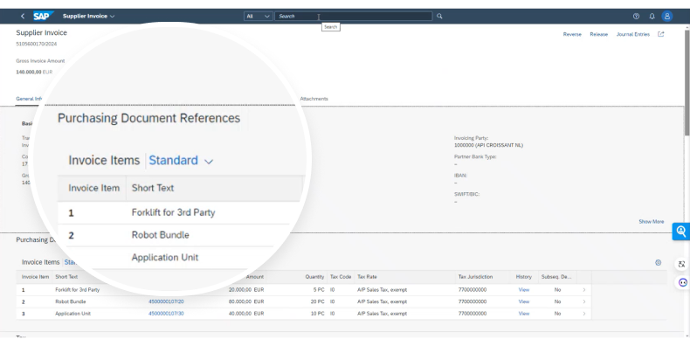Open purchase order link 4500000107/20
Viewport: 690px width, 346px height.
click(x=166, y=301)
